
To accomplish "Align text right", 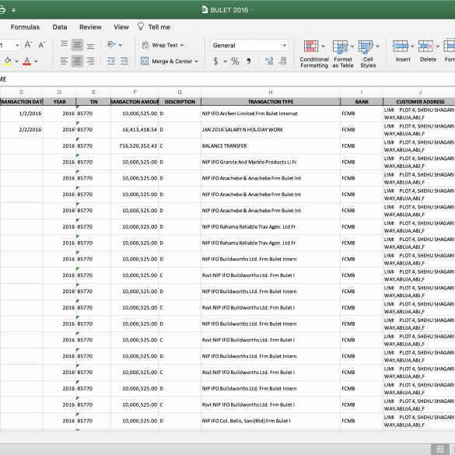I will [90, 61].
